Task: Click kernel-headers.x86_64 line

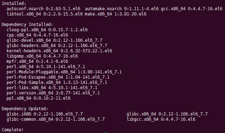Action: pos(59,51)
